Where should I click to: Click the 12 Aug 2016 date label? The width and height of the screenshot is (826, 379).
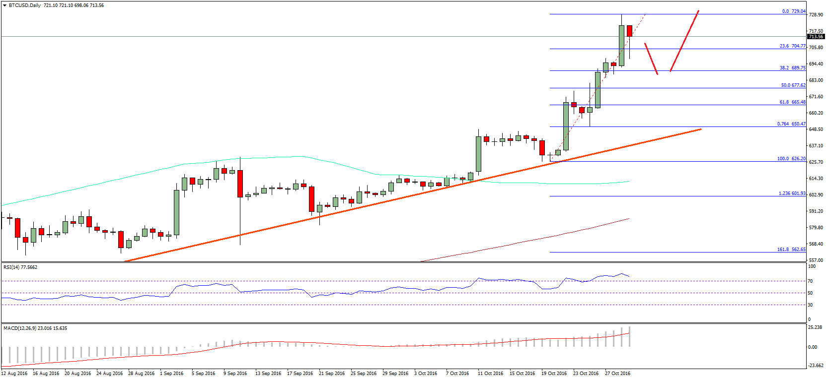tap(14, 374)
